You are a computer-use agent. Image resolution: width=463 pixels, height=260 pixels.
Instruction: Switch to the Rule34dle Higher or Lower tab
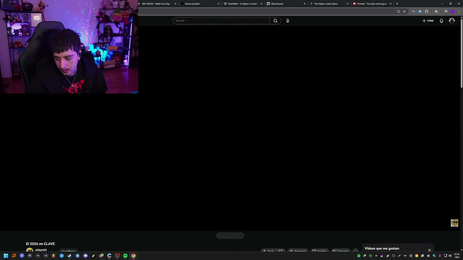[243, 4]
